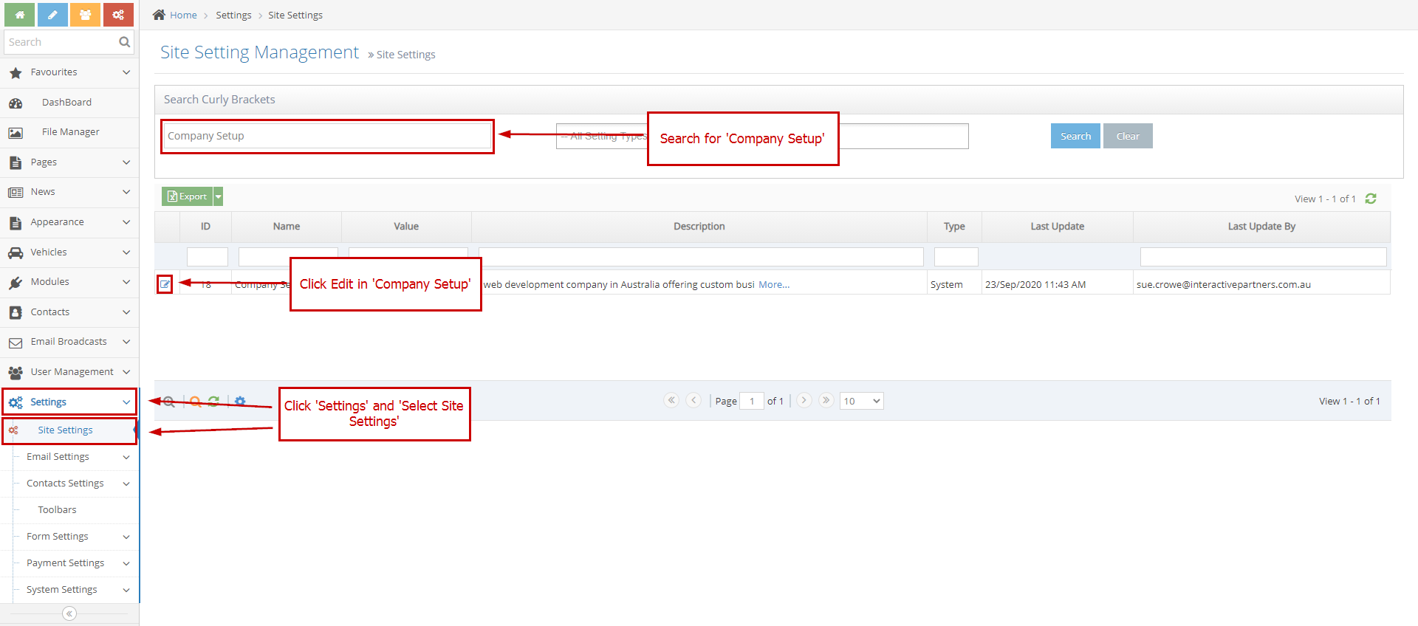
Task: Open the Export dropdown arrow
Action: (219, 196)
